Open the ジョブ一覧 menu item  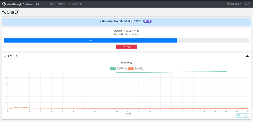[x=75, y=4]
